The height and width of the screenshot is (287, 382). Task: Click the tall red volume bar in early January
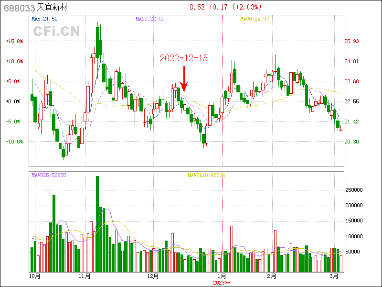tap(232, 248)
